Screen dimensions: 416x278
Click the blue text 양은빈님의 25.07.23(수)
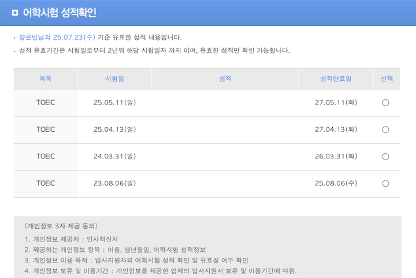pos(57,37)
